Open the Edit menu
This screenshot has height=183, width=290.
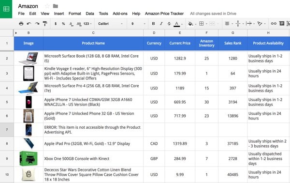click(32, 14)
